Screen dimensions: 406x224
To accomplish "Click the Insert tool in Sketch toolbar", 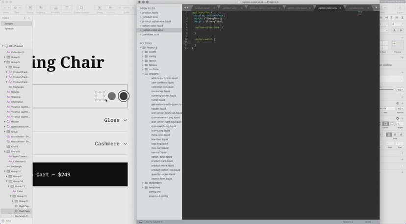I will (5, 9).
